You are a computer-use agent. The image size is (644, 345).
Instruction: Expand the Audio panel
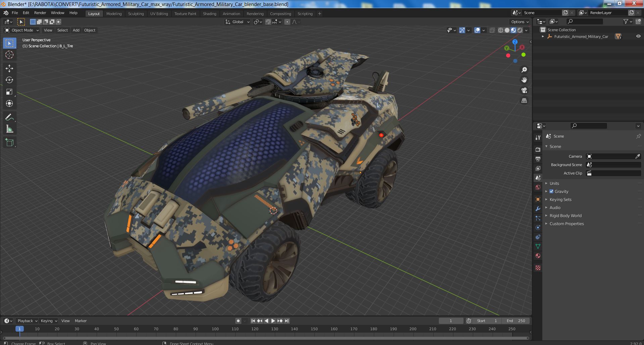[x=555, y=207]
